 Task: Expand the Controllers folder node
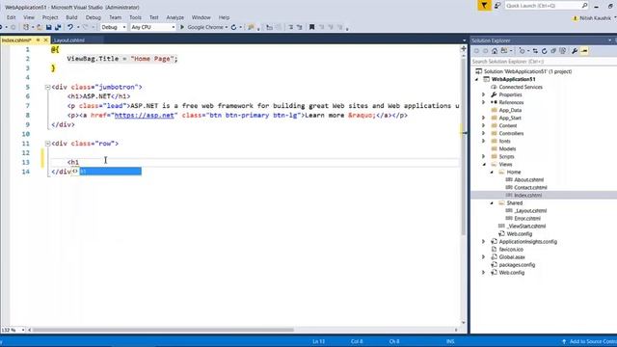click(484, 133)
